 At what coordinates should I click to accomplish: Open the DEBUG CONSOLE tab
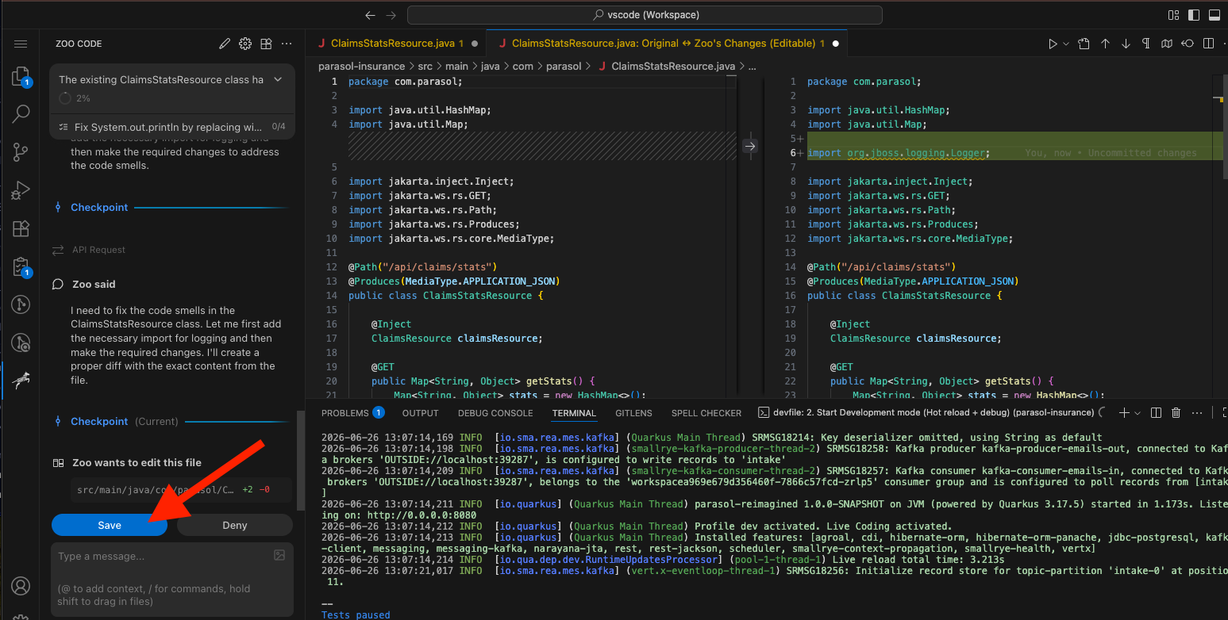(x=495, y=412)
